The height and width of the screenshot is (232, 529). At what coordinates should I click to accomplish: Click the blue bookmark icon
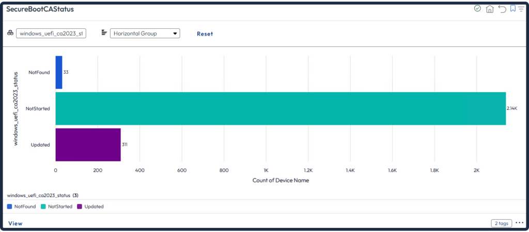pyautogui.click(x=512, y=9)
